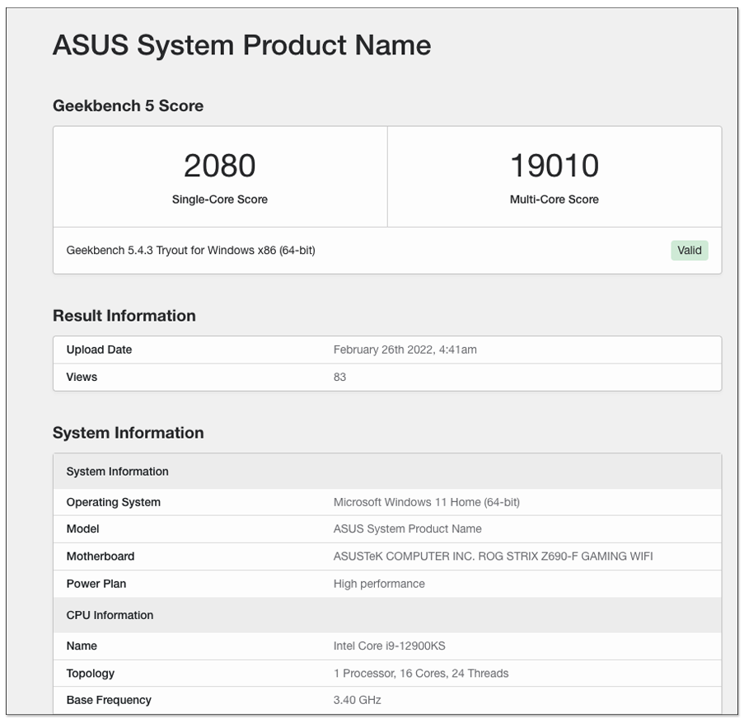The width and height of the screenshot is (744, 723).
Task: Click the Intel Core i9-12900KS name
Action: [x=390, y=646]
